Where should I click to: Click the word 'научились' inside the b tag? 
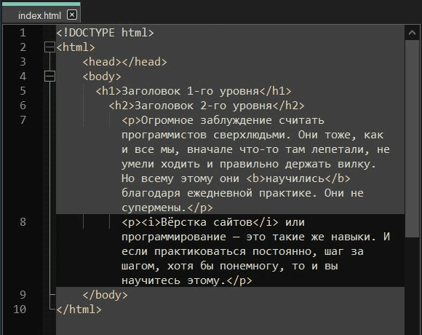pos(295,178)
